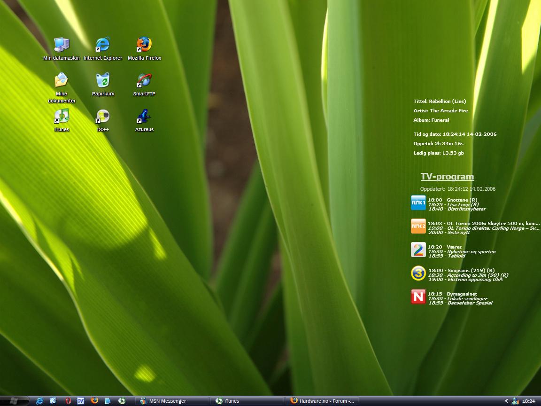Click the MSN Messenger tray icon
541x406 pixels.
[515, 401]
